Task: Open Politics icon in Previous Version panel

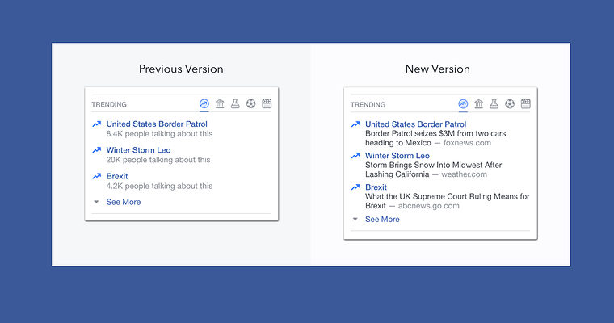Action: pyautogui.click(x=220, y=103)
